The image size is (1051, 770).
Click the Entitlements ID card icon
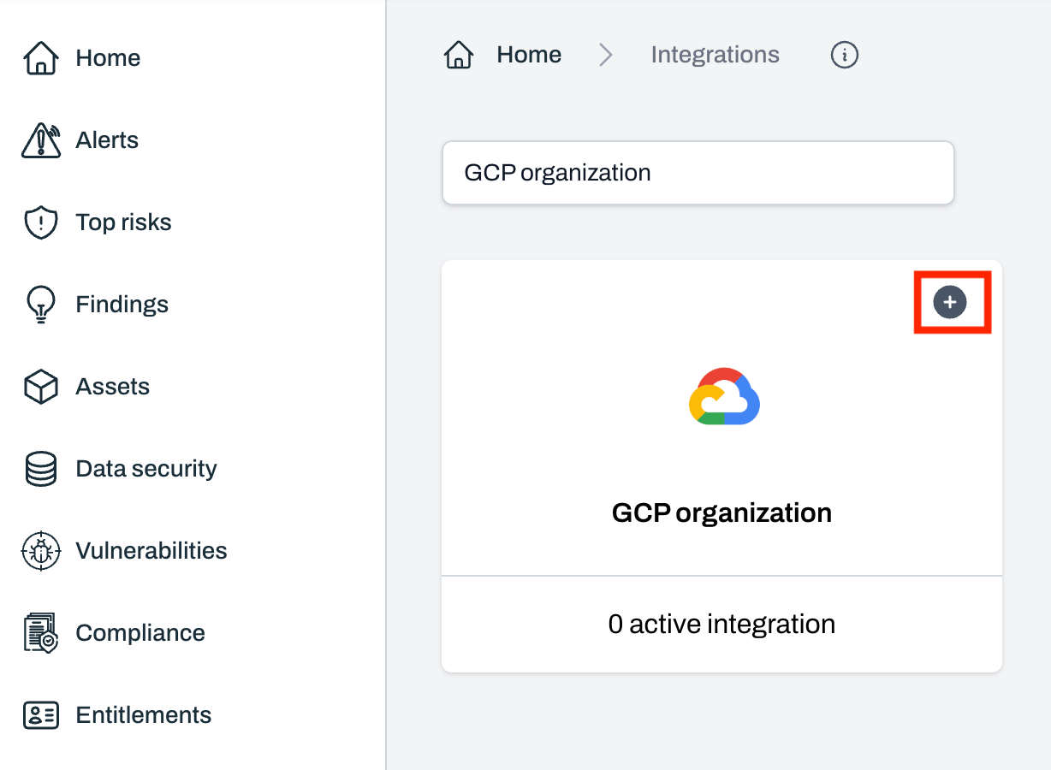[41, 715]
